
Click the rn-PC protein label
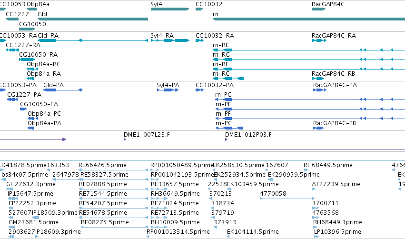click(x=223, y=123)
